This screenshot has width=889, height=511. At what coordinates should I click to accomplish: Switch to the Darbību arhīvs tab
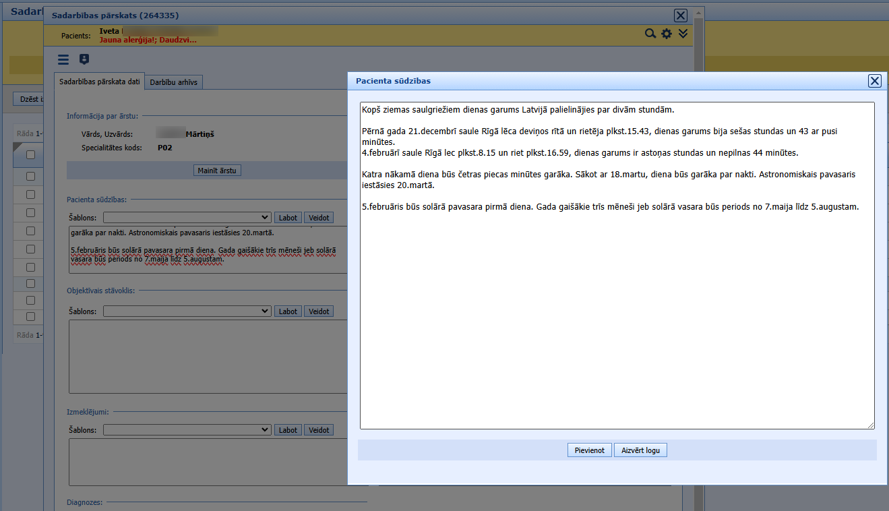click(174, 82)
